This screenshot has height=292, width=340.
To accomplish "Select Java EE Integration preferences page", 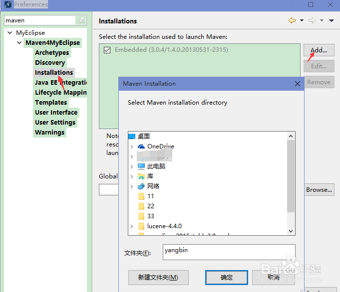I will pyautogui.click(x=61, y=83).
